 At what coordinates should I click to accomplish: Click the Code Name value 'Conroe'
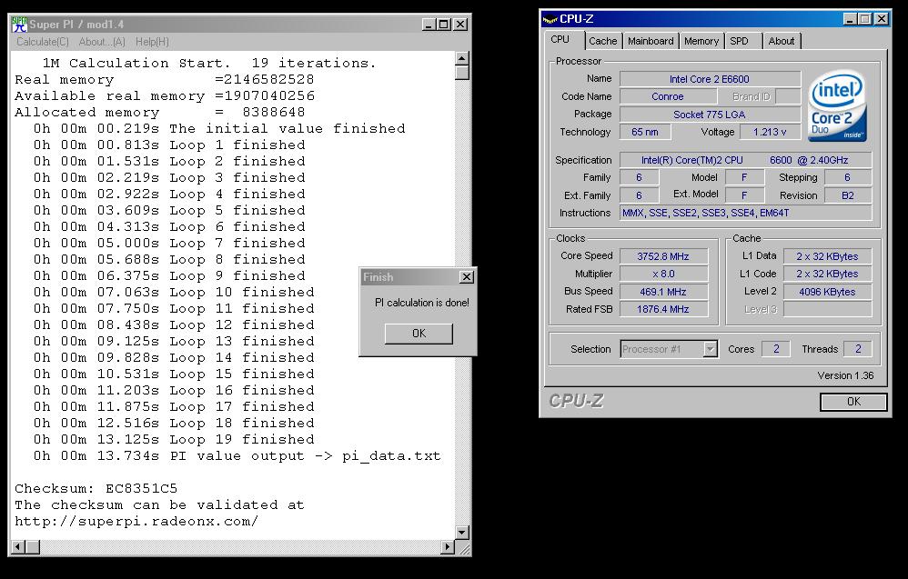pos(668,96)
